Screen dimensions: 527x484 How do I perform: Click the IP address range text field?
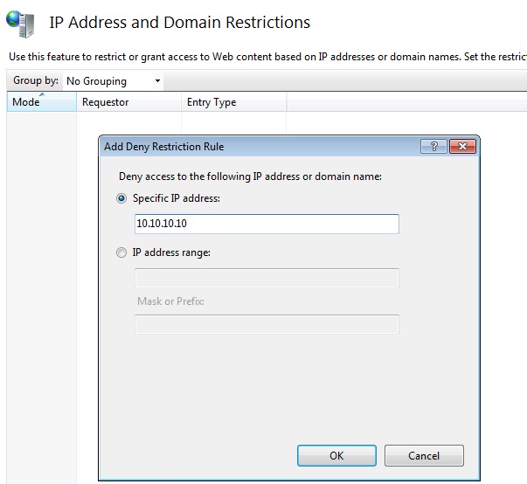tap(267, 278)
